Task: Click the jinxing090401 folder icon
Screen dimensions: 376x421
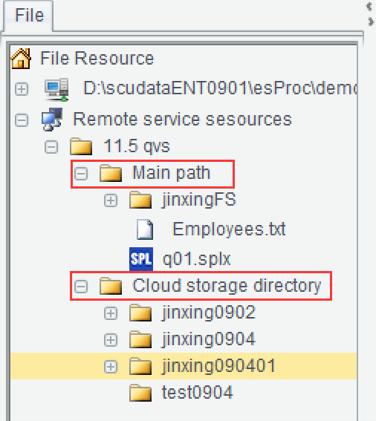Action: coord(140,366)
